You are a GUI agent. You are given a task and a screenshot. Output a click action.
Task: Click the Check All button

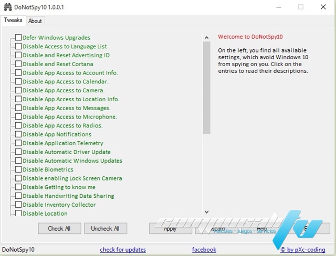(x=59, y=228)
